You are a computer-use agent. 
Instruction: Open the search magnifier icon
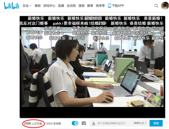click(x=156, y=6)
